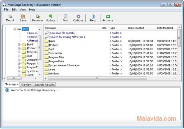The height and width of the screenshot is (129, 184).
Task: Click the Save toolbar icon
Action: [23, 16]
